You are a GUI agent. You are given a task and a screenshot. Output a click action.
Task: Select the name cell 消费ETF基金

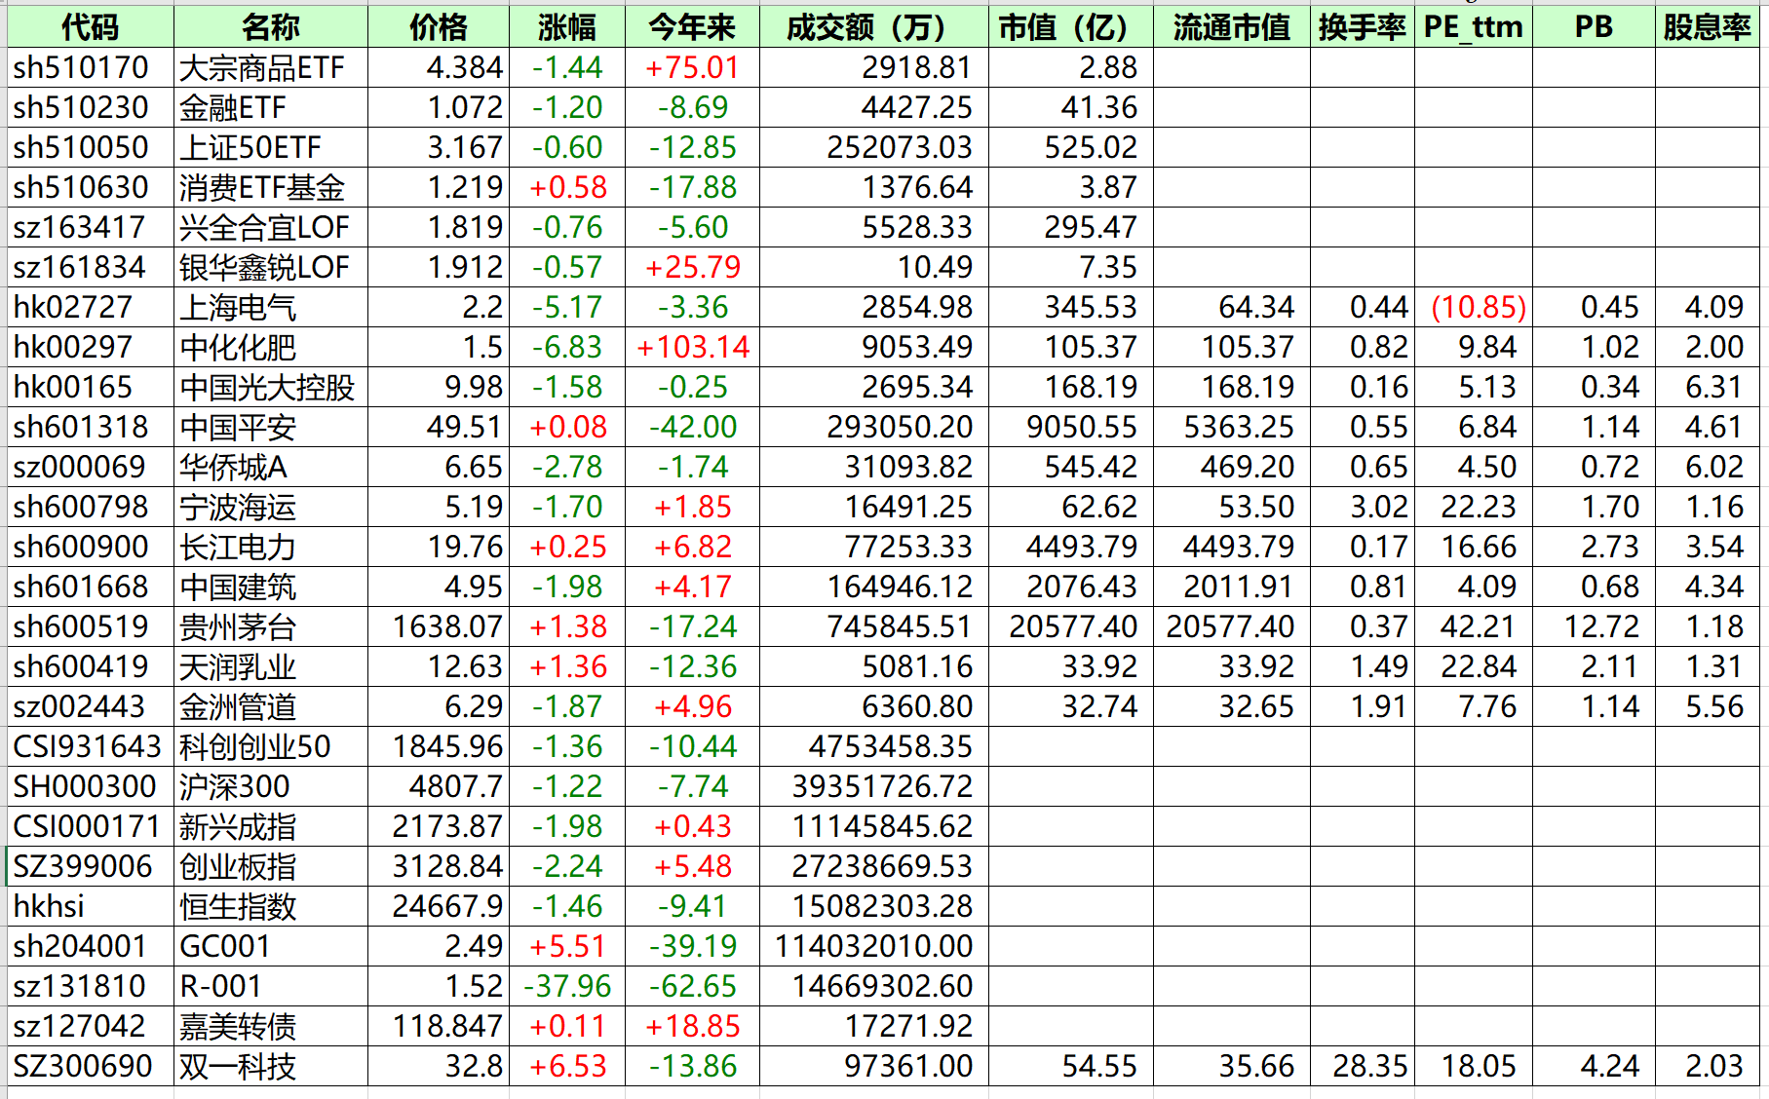[x=271, y=187]
